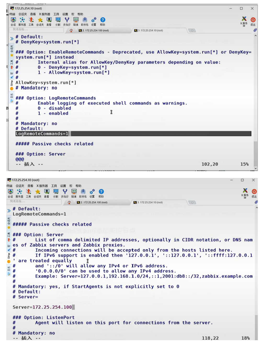The image size is (262, 347).
Task: Click scrollbar down arrow in top window
Action: point(255,169)
